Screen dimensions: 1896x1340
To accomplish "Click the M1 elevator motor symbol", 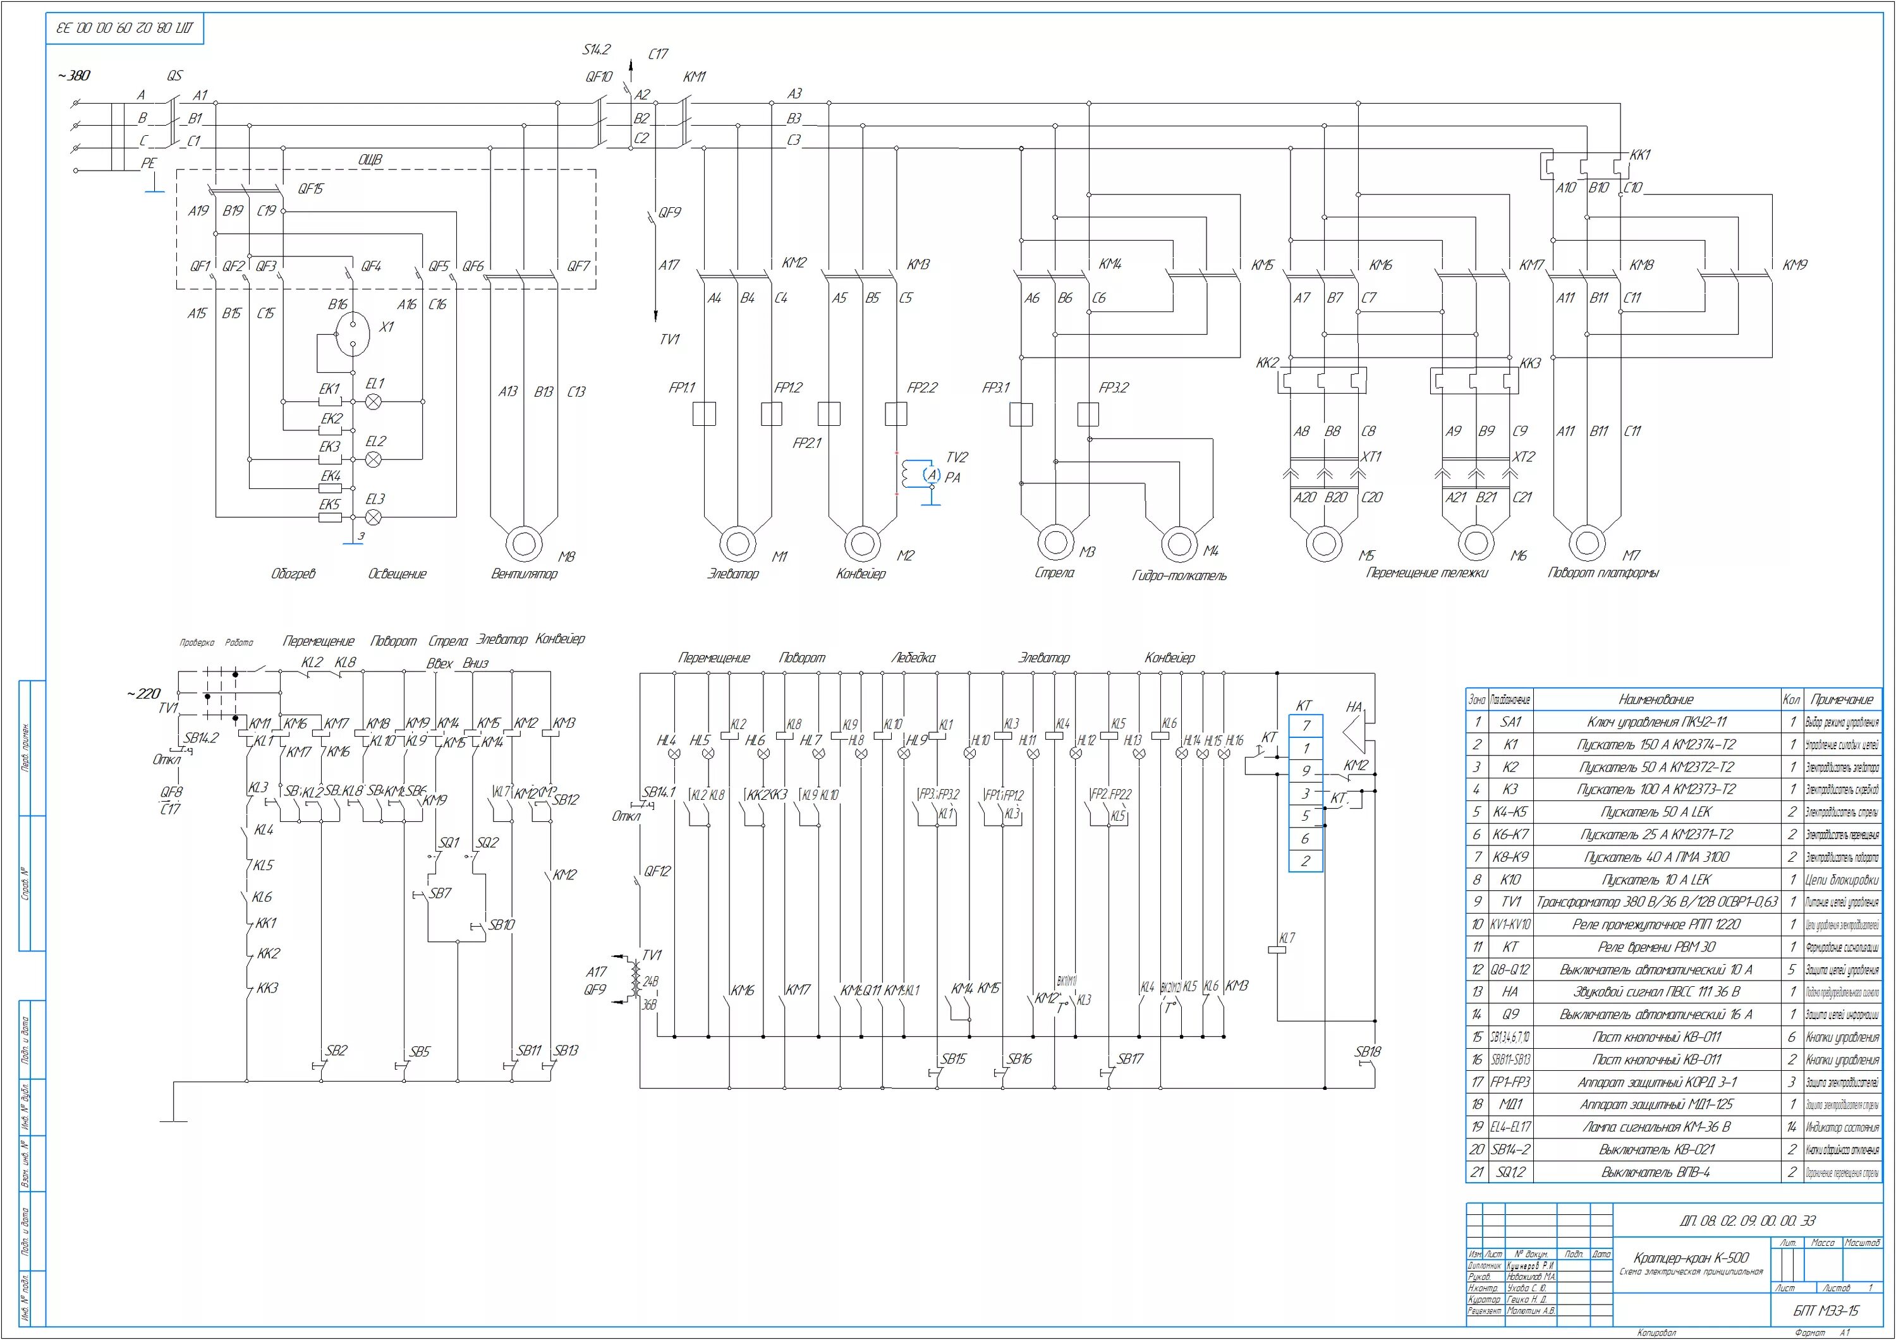I will click(x=738, y=543).
